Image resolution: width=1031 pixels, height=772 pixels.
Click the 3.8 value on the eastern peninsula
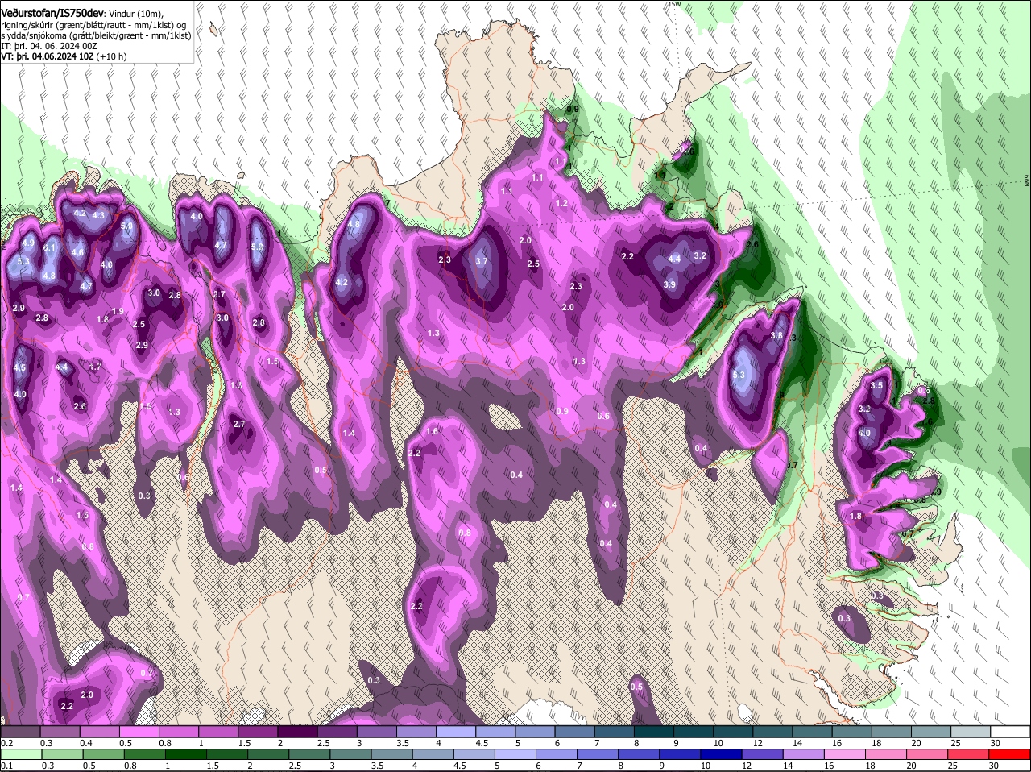coord(776,335)
